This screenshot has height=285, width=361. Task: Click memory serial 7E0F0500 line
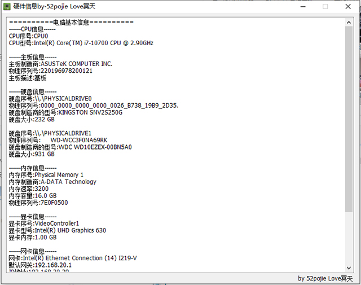click(x=38, y=203)
